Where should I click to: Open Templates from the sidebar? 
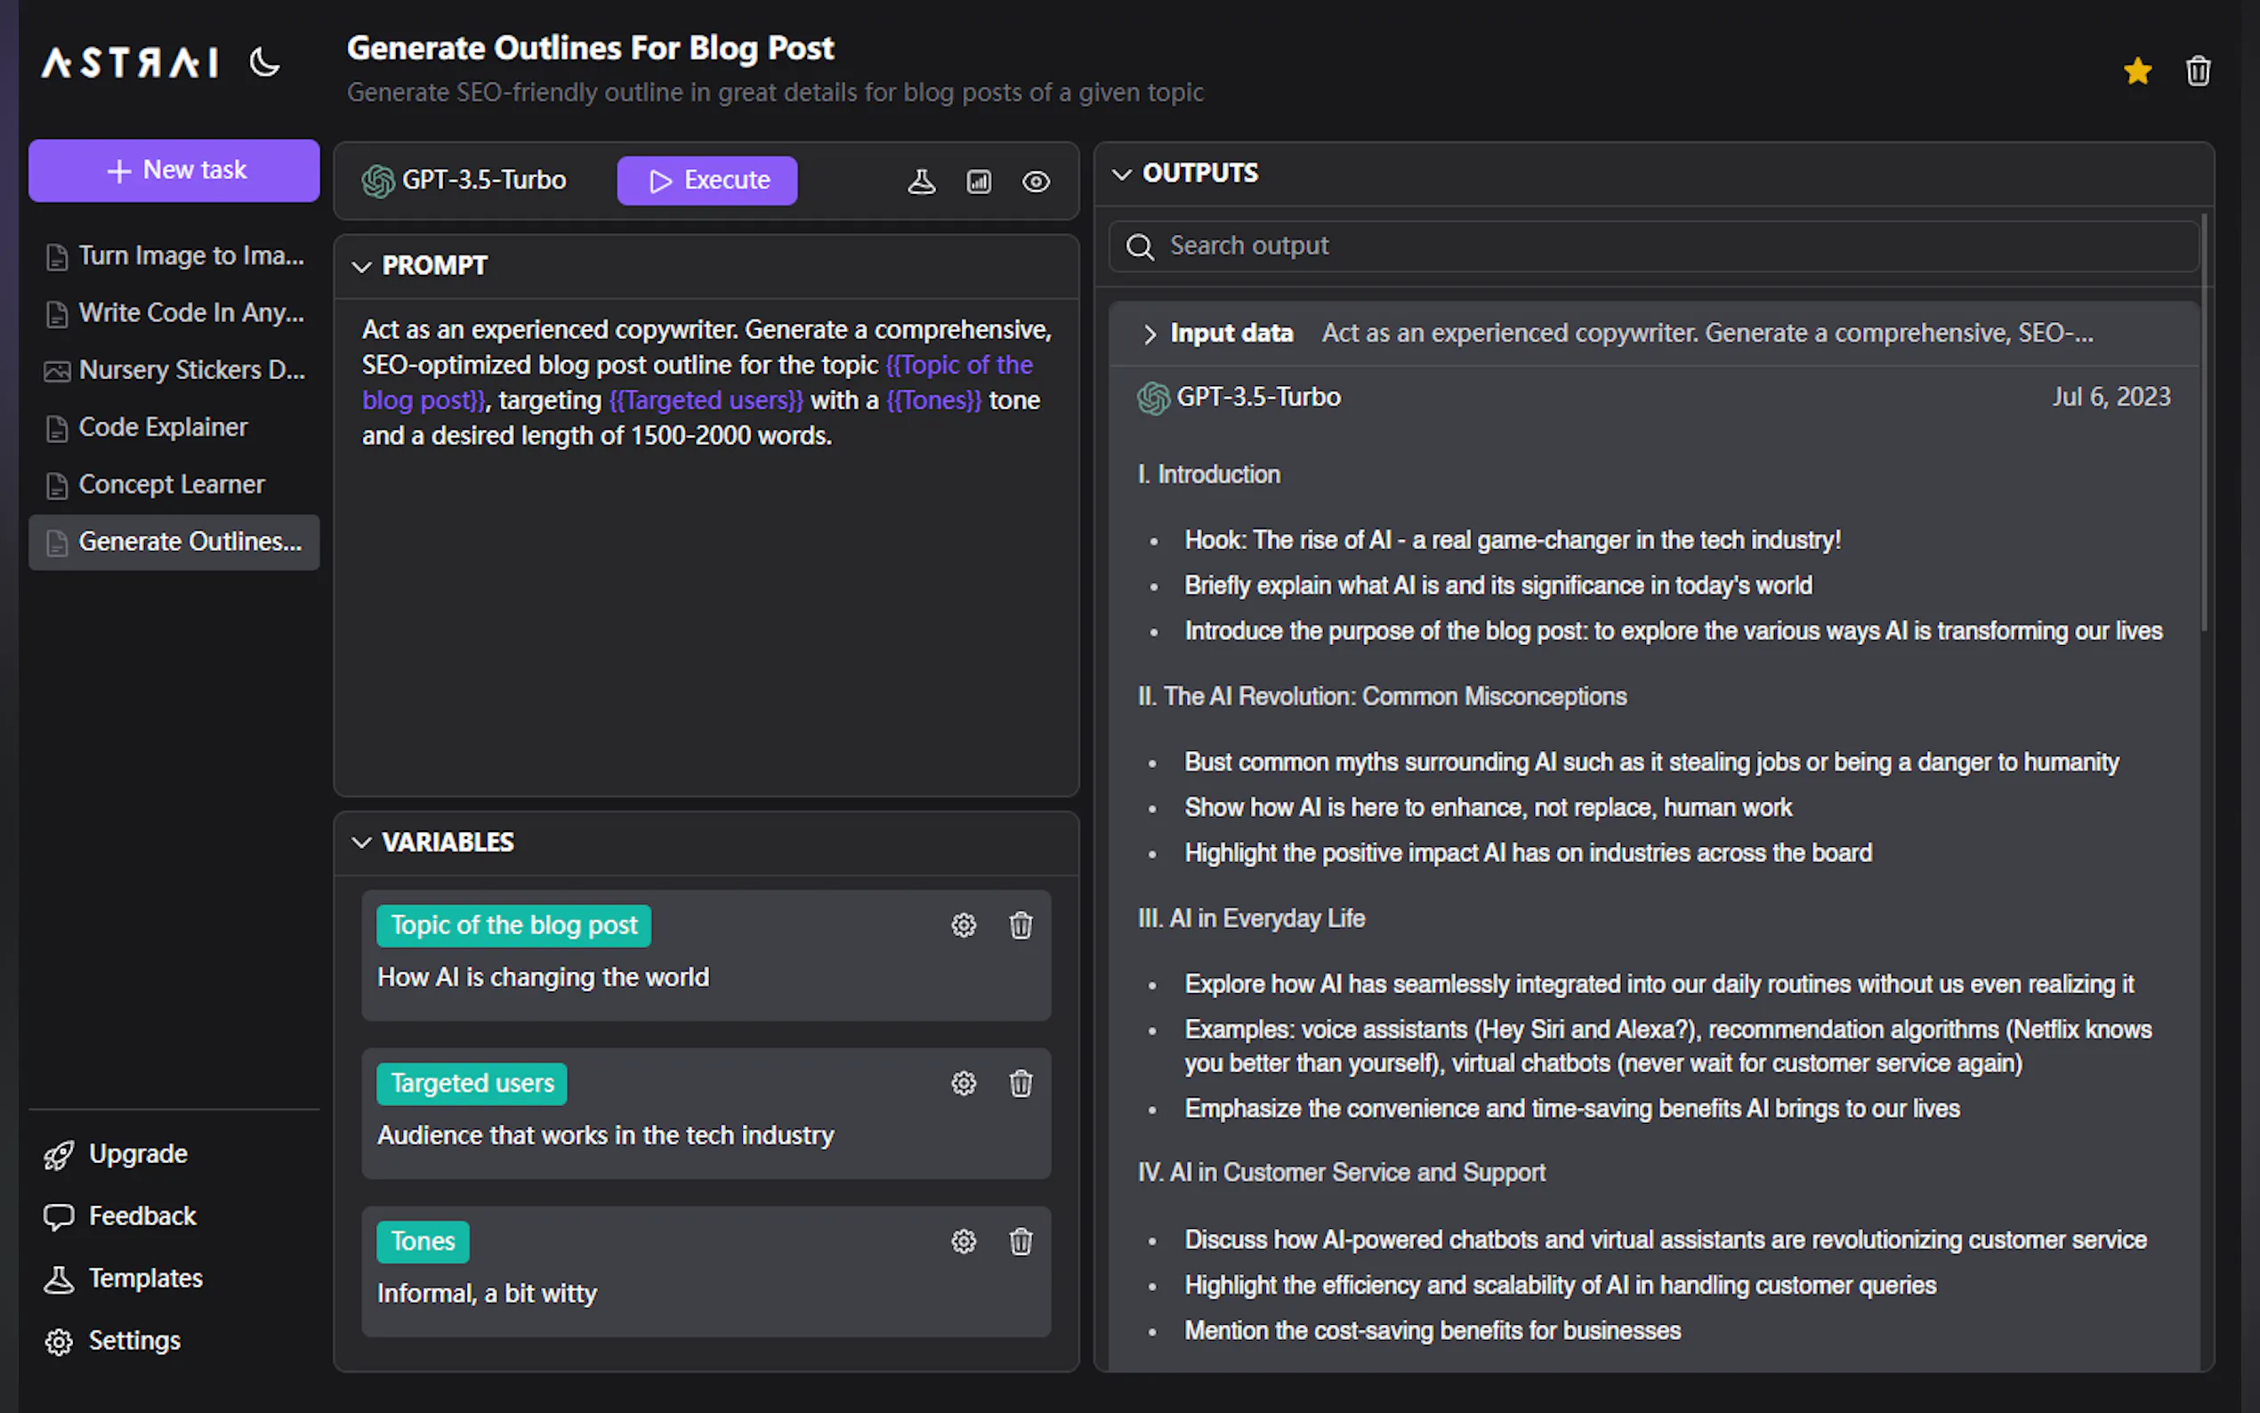point(145,1278)
